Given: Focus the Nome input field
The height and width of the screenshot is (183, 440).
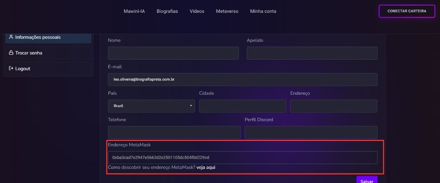Looking at the screenshot, I should click(x=173, y=53).
